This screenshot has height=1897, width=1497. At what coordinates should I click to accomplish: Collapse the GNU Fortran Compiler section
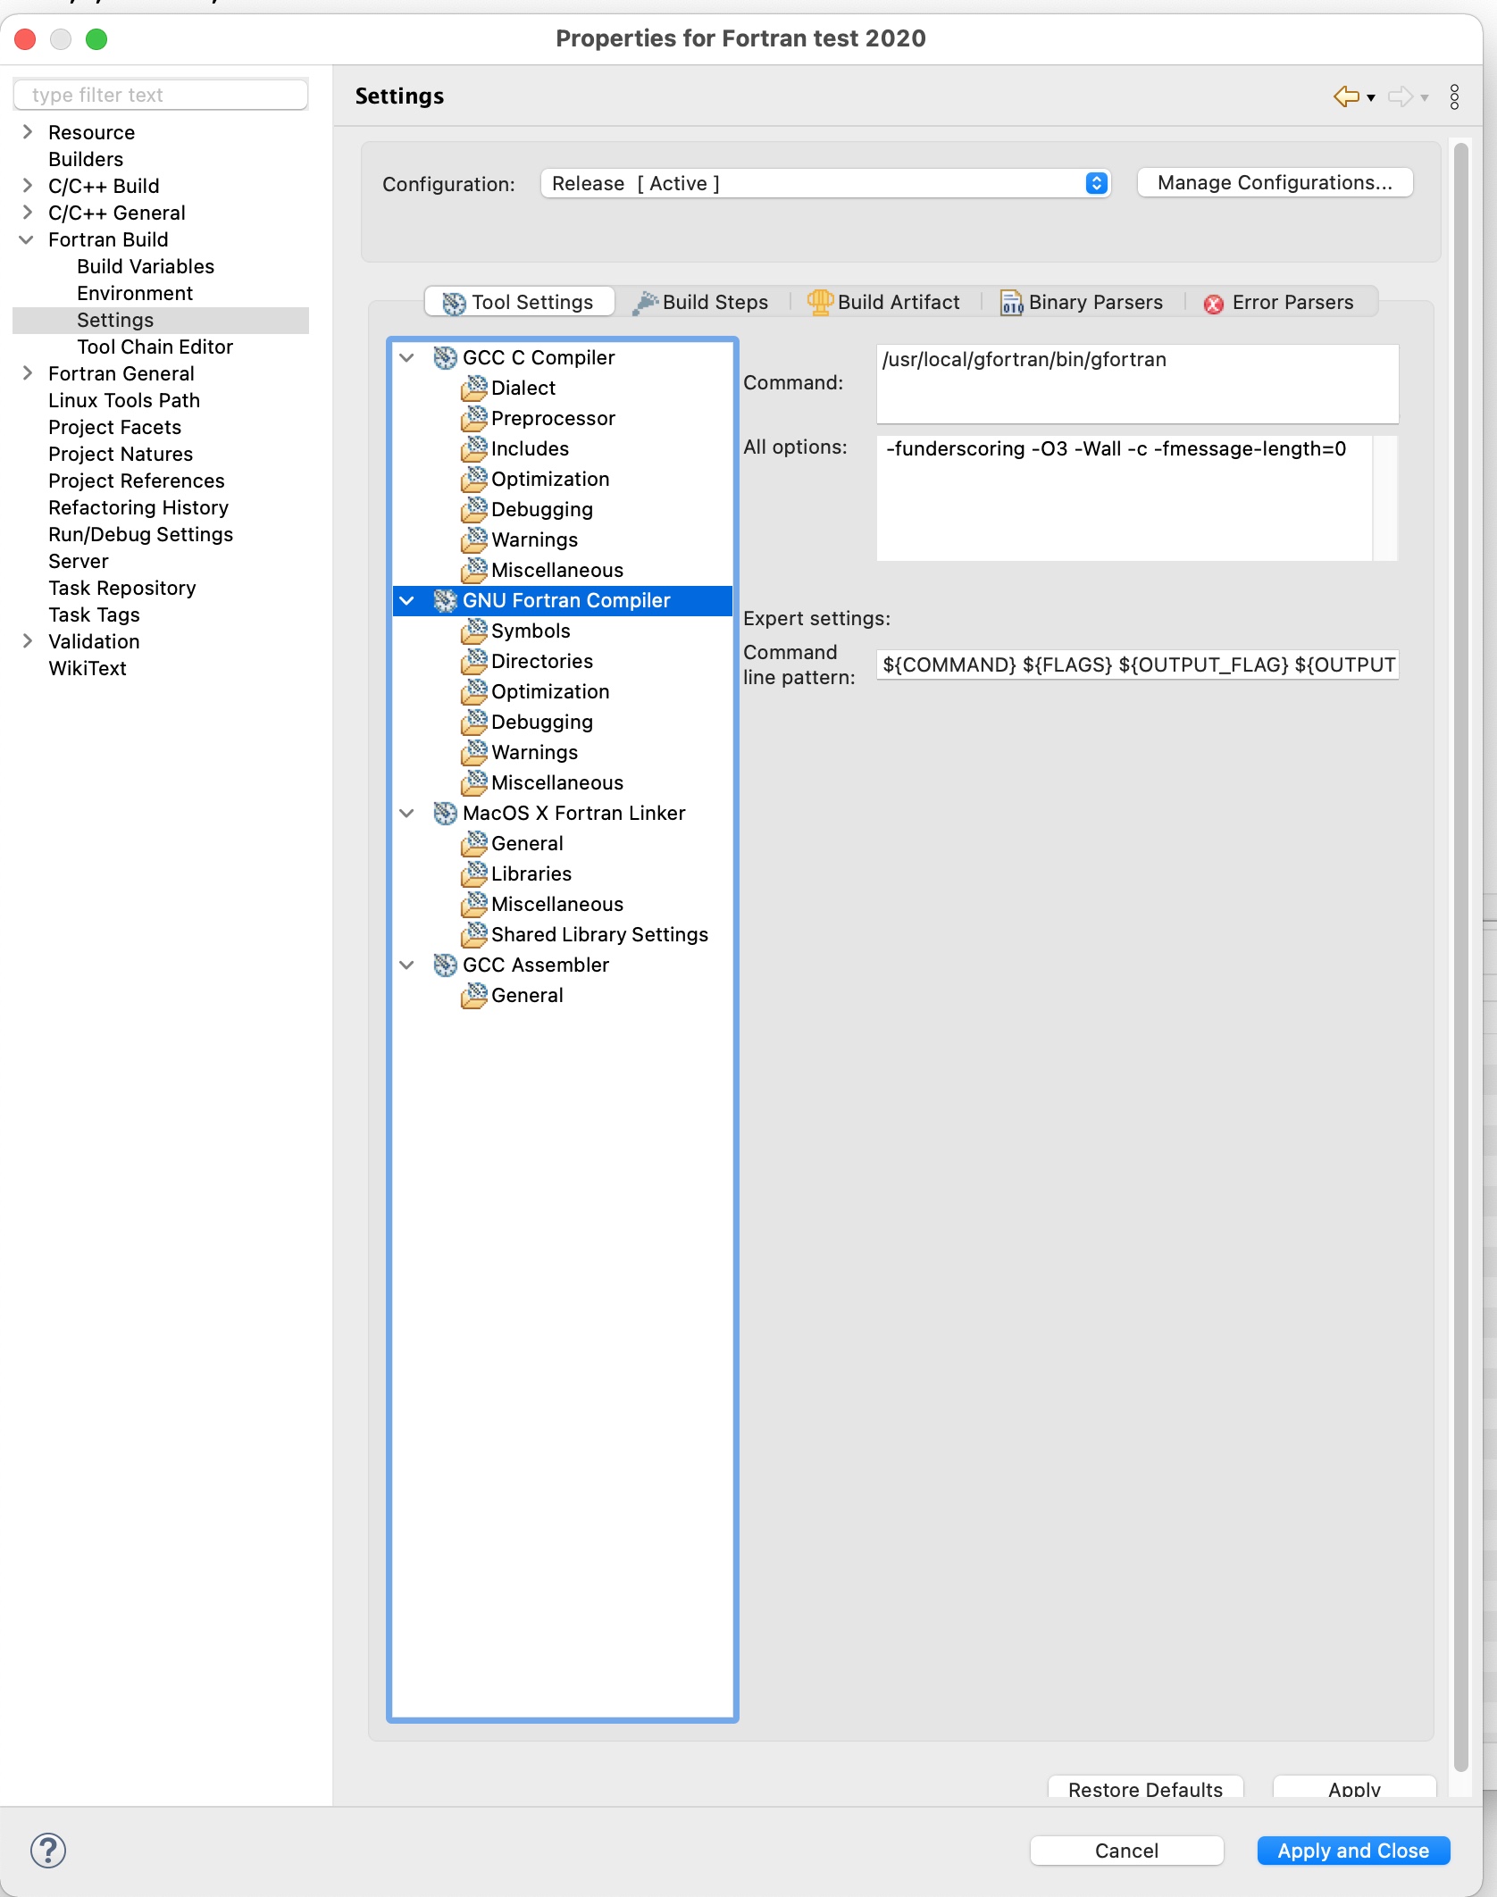(406, 600)
